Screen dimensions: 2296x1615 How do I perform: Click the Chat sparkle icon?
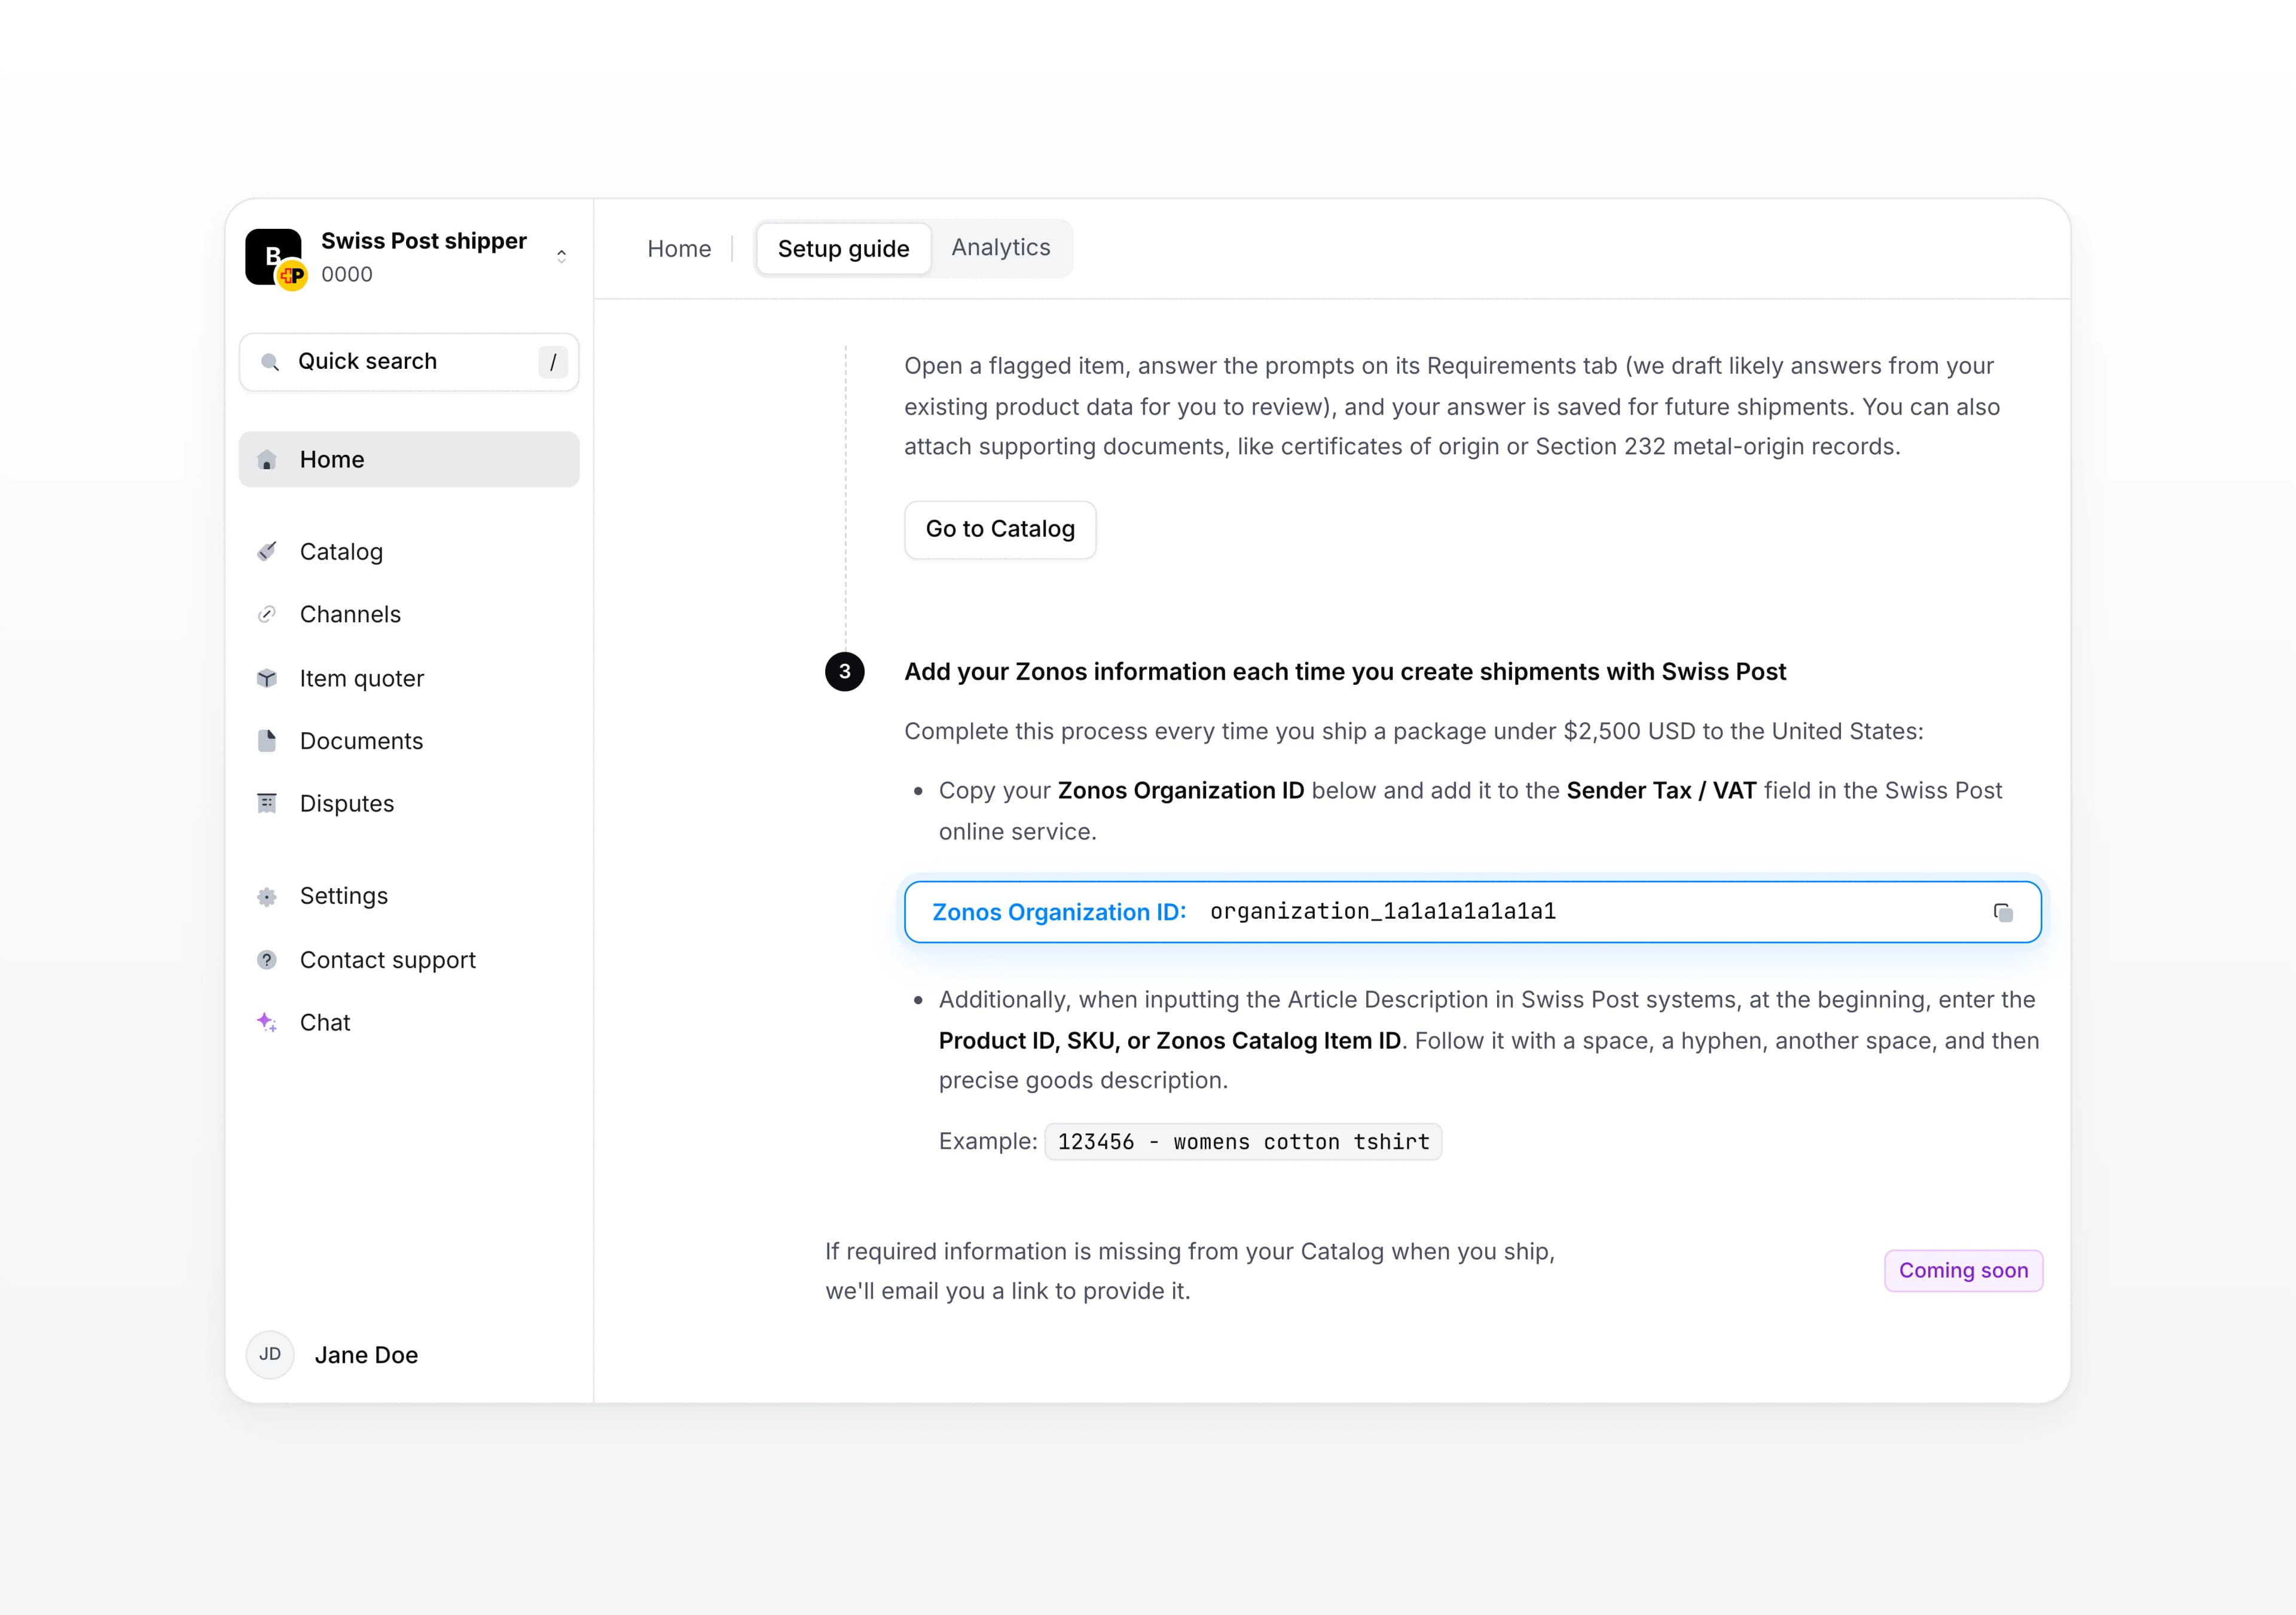267,1022
